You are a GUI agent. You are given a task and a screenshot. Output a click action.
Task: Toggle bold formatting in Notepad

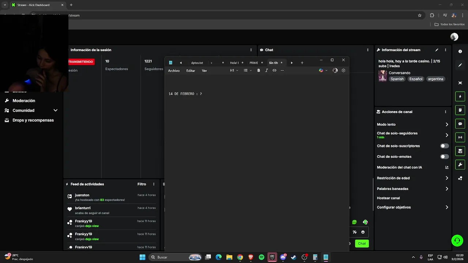pos(258,70)
